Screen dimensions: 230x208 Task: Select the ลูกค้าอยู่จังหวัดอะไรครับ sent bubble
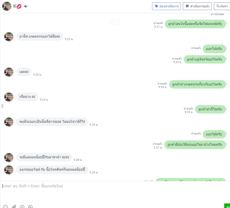pos(205,60)
